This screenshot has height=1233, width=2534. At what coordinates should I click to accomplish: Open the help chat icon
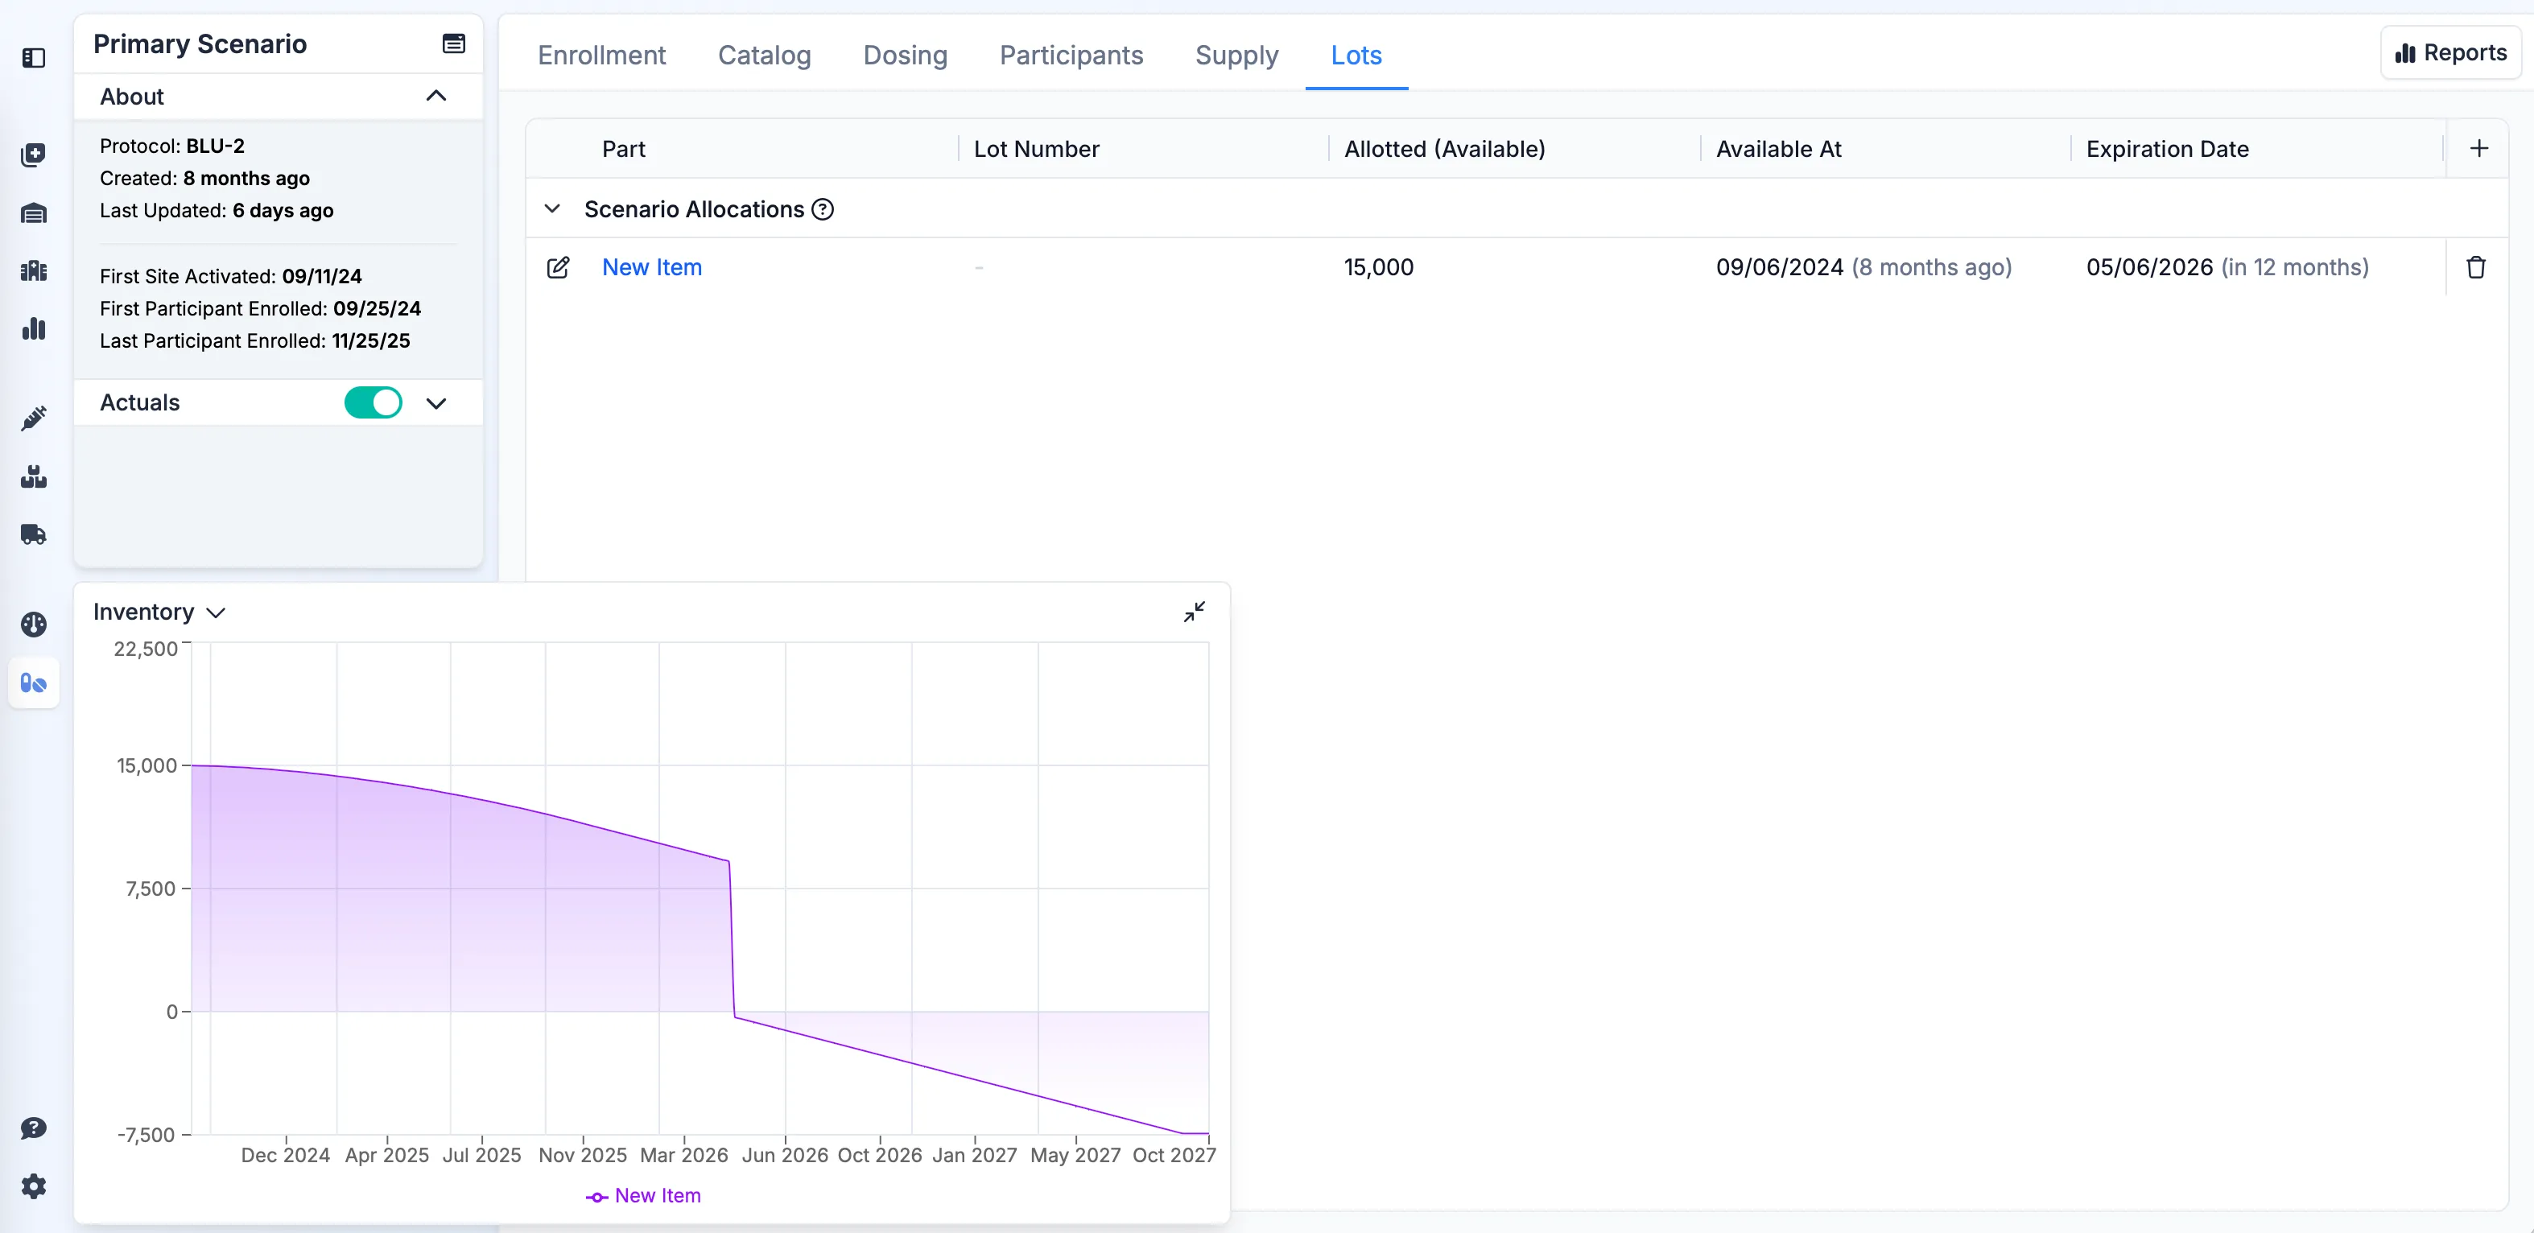click(x=34, y=1128)
